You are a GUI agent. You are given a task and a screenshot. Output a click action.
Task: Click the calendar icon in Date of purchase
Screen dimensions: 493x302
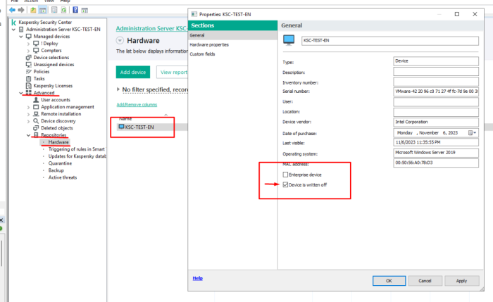[470, 133]
